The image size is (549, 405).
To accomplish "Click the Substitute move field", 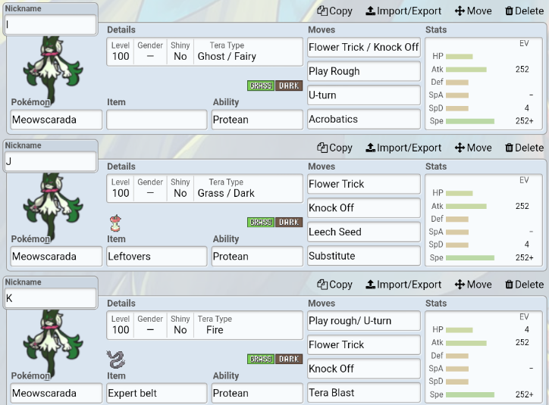I will pyautogui.click(x=364, y=256).
